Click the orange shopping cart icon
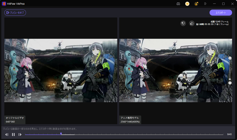 tap(187, 4)
